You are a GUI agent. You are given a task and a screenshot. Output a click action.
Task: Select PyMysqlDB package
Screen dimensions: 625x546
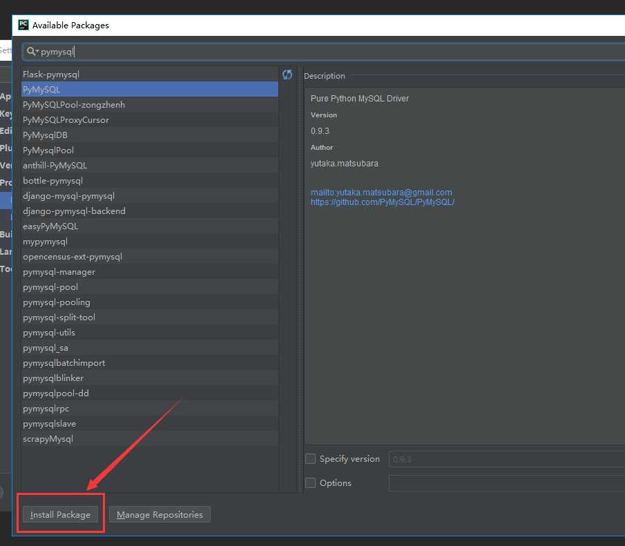pyautogui.click(x=150, y=135)
